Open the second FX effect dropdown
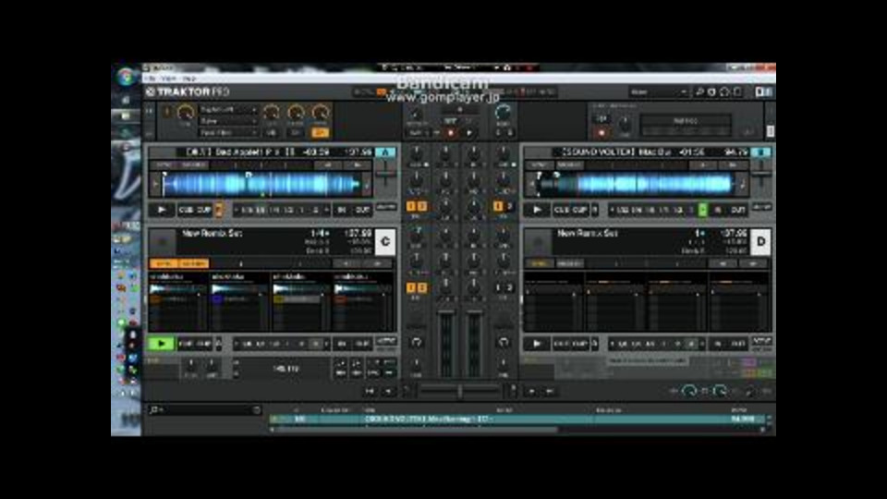This screenshot has width=887, height=499. point(228,121)
